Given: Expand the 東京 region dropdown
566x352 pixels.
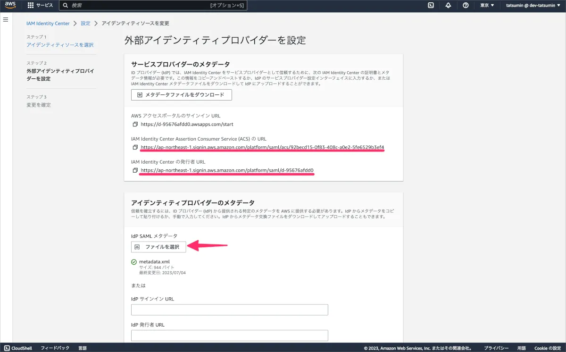Looking at the screenshot, I should [x=487, y=5].
